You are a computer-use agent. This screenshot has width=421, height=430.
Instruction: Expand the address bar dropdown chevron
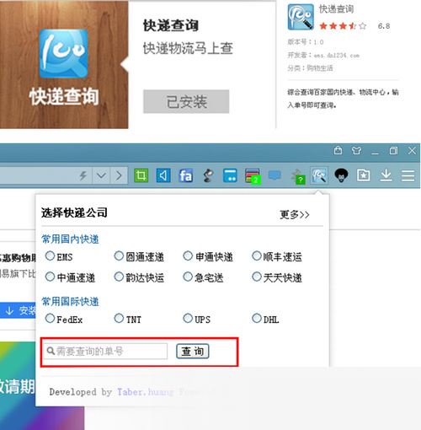point(101,175)
